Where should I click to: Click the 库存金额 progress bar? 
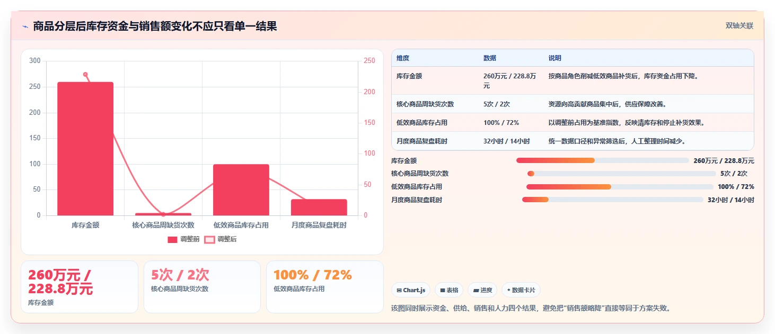(603, 160)
